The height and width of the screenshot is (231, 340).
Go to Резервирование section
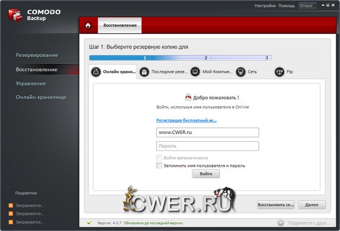tap(37, 55)
